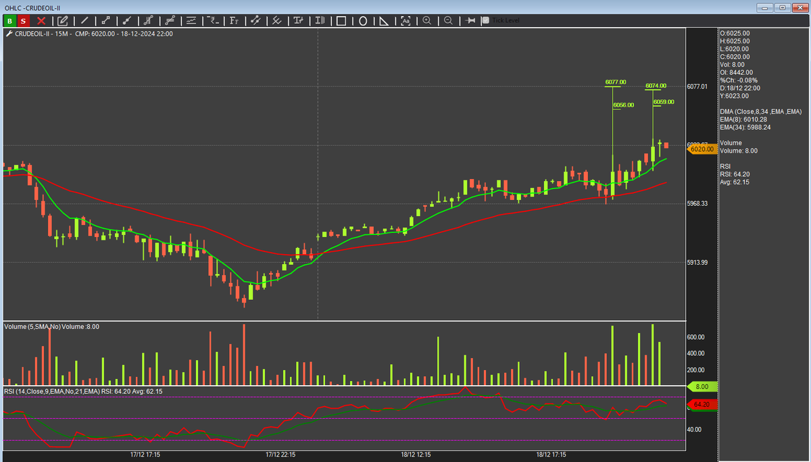Click the green B Buy button

pos(9,21)
